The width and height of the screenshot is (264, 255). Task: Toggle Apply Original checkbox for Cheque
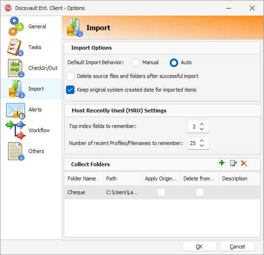(161, 192)
